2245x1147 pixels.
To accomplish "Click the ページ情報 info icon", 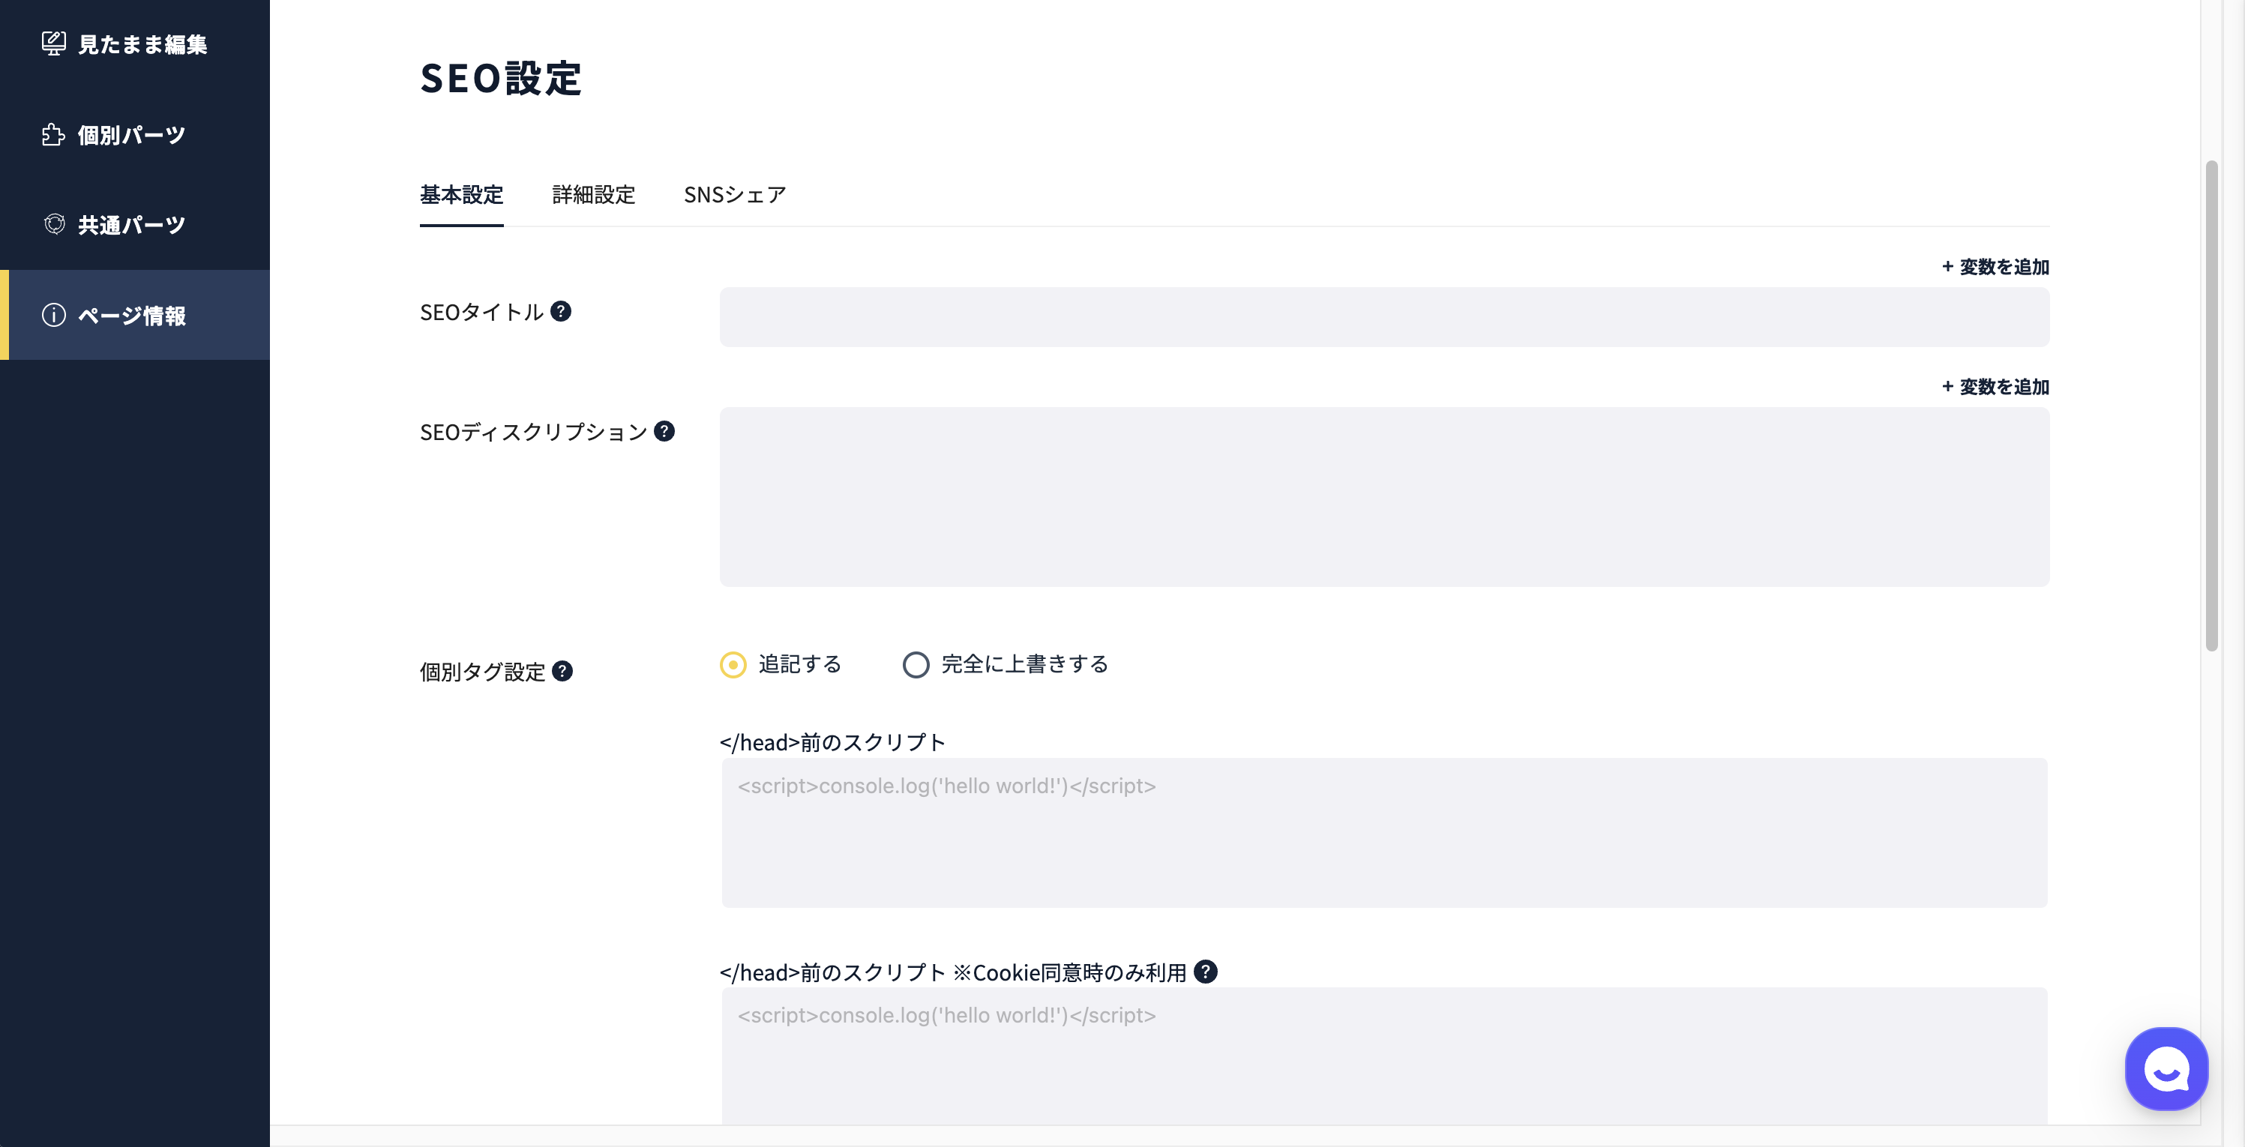I will [x=54, y=315].
